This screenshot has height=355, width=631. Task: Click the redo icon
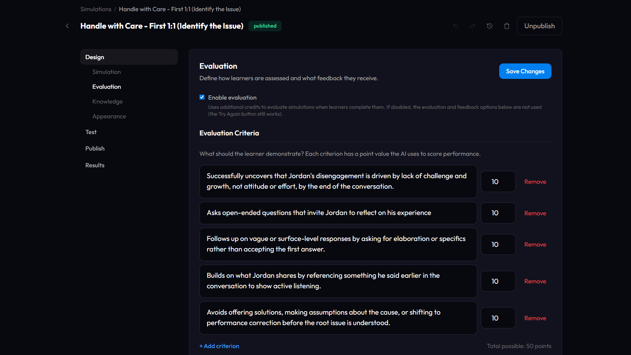tap(473, 26)
